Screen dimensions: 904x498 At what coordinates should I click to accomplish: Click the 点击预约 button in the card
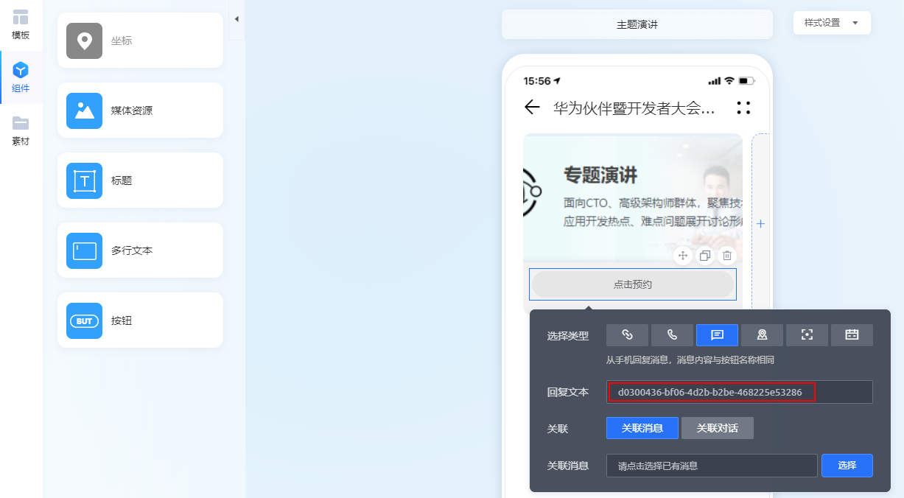(x=633, y=284)
